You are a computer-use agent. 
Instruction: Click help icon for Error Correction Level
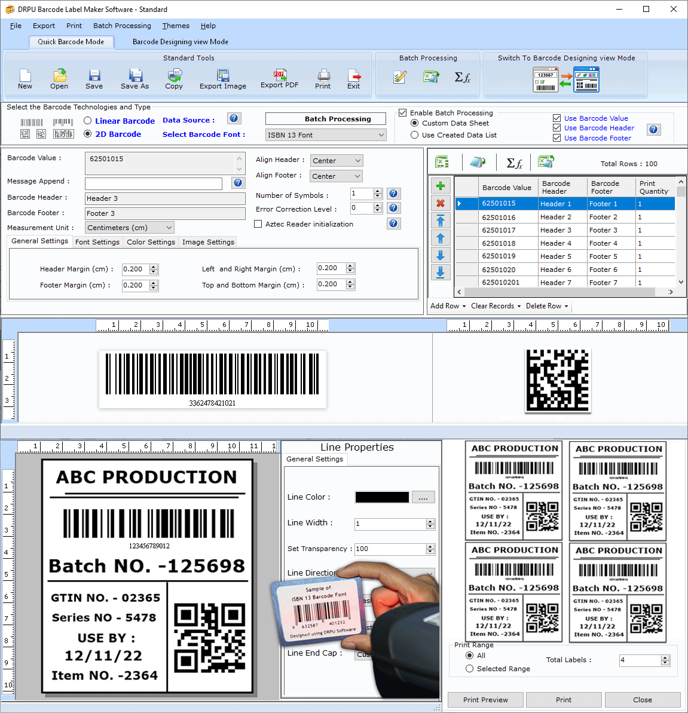pos(393,208)
